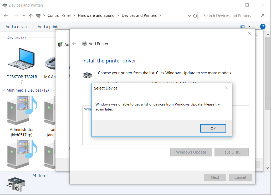Click Next in Add Printer wizard
Viewport: 271px width, 195px height.
pos(215,177)
